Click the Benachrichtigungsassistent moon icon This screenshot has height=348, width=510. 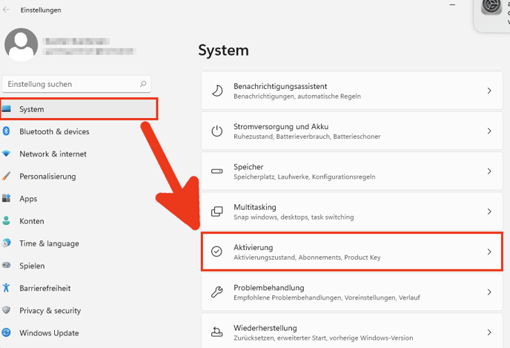217,91
